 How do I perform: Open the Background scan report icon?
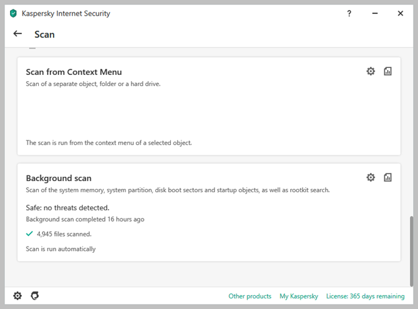[387, 178]
